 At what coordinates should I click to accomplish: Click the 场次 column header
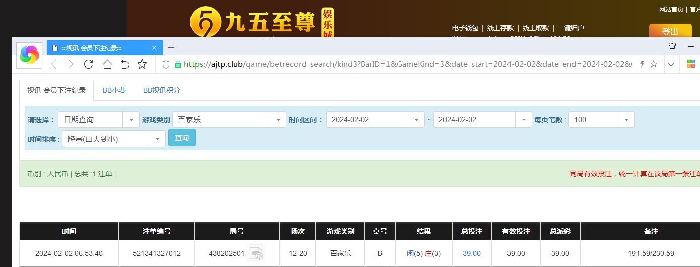click(298, 231)
